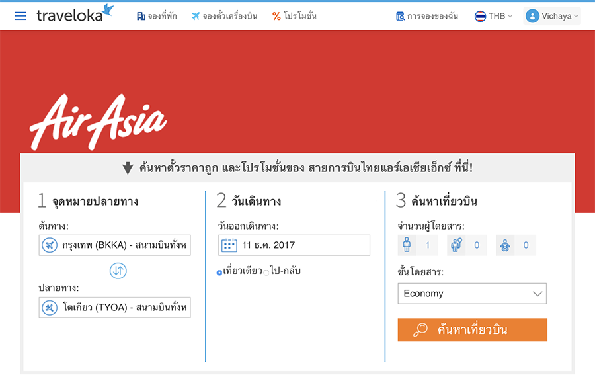Click the กรุงเทพ (BKKA) origin field
The height and width of the screenshot is (383, 595).
(114, 245)
